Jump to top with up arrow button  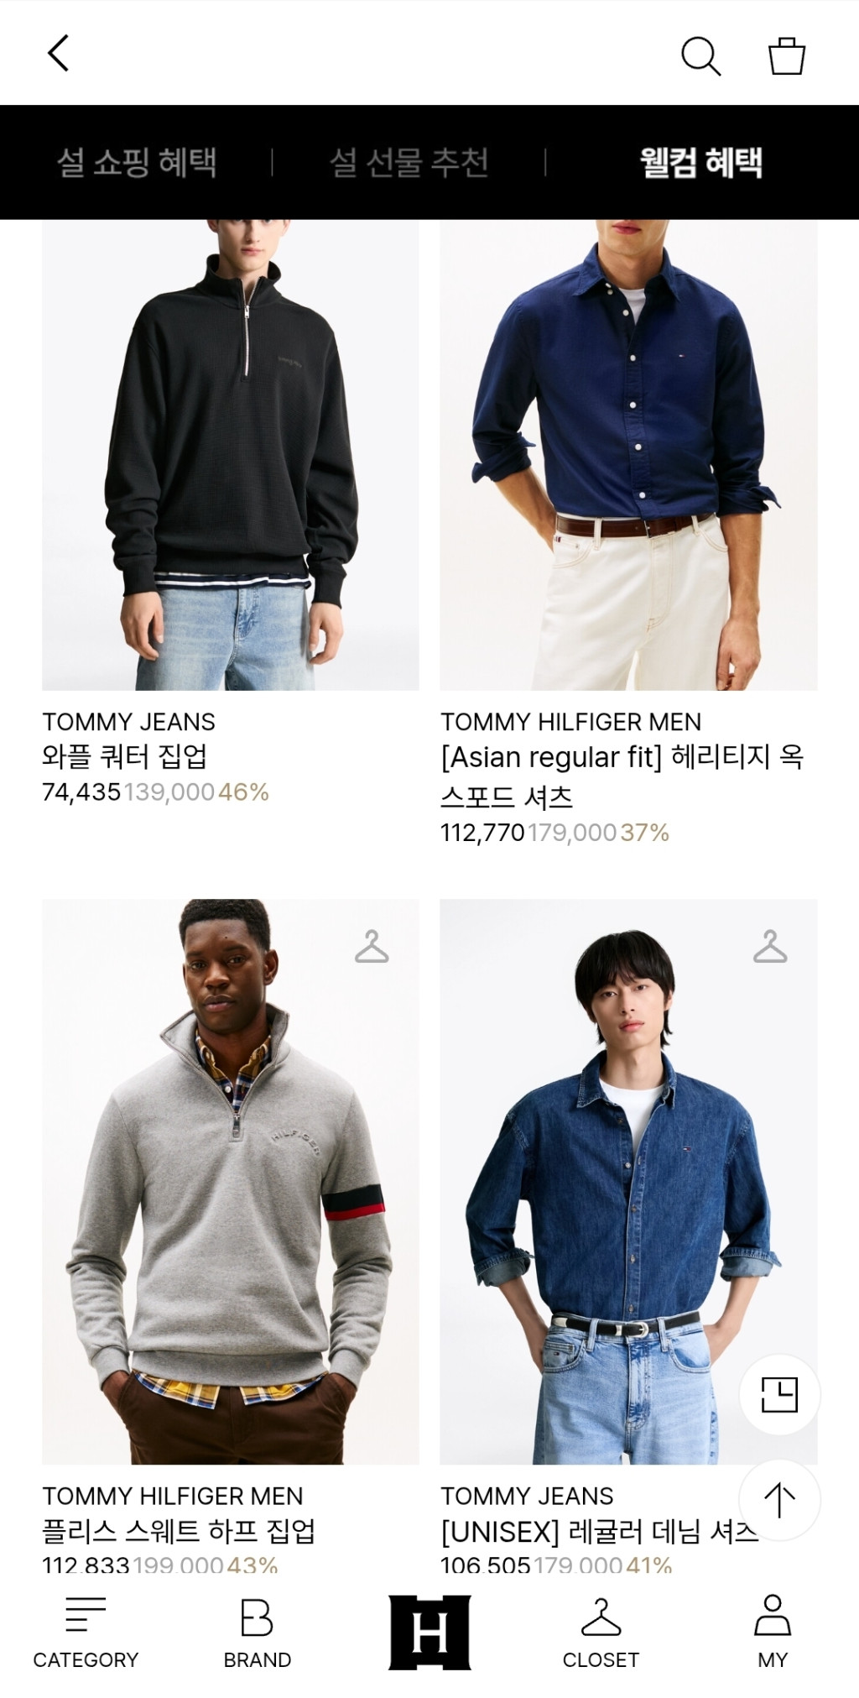tap(779, 1500)
